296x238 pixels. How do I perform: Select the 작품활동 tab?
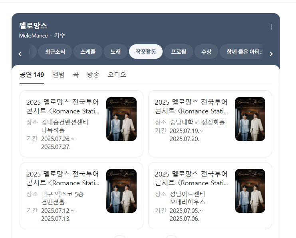point(146,52)
